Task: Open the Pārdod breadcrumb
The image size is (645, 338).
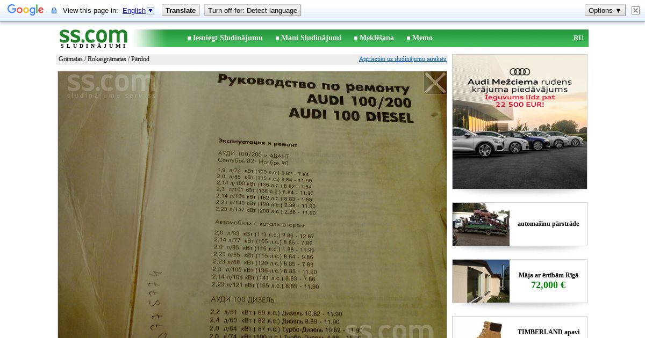Action: 140,59
